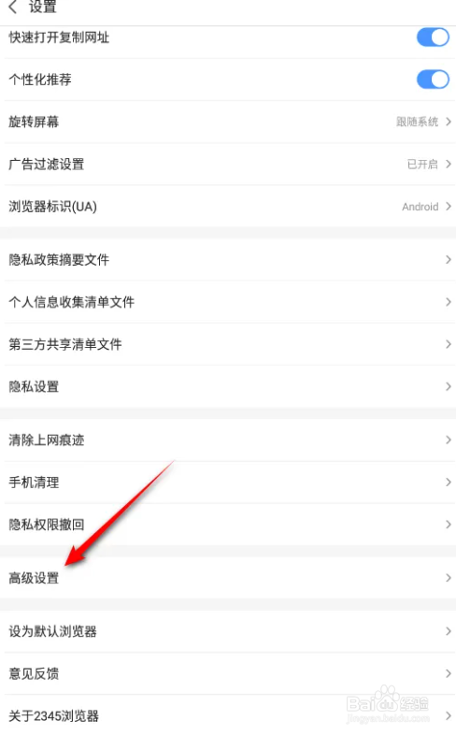This screenshot has width=456, height=735.
Task: Tap chevron on 第三方共享清单文件 row
Action: [x=448, y=344]
